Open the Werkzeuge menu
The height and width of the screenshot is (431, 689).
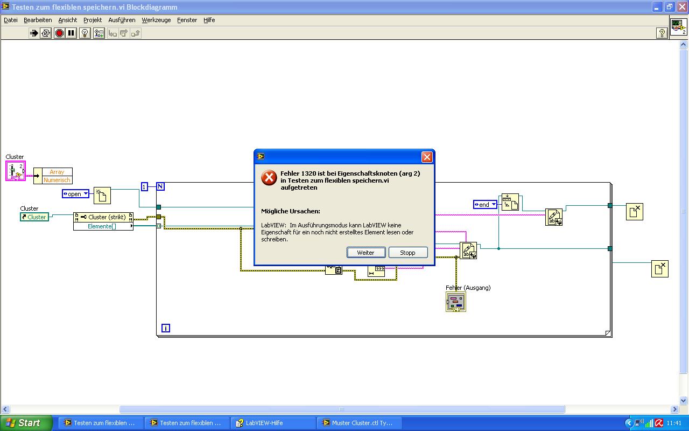point(156,20)
